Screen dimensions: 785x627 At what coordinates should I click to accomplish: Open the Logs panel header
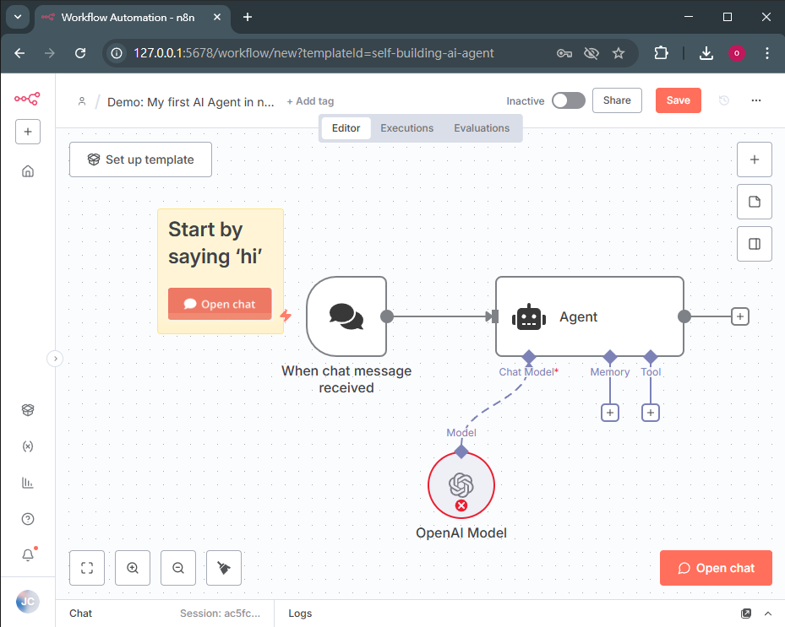(300, 613)
